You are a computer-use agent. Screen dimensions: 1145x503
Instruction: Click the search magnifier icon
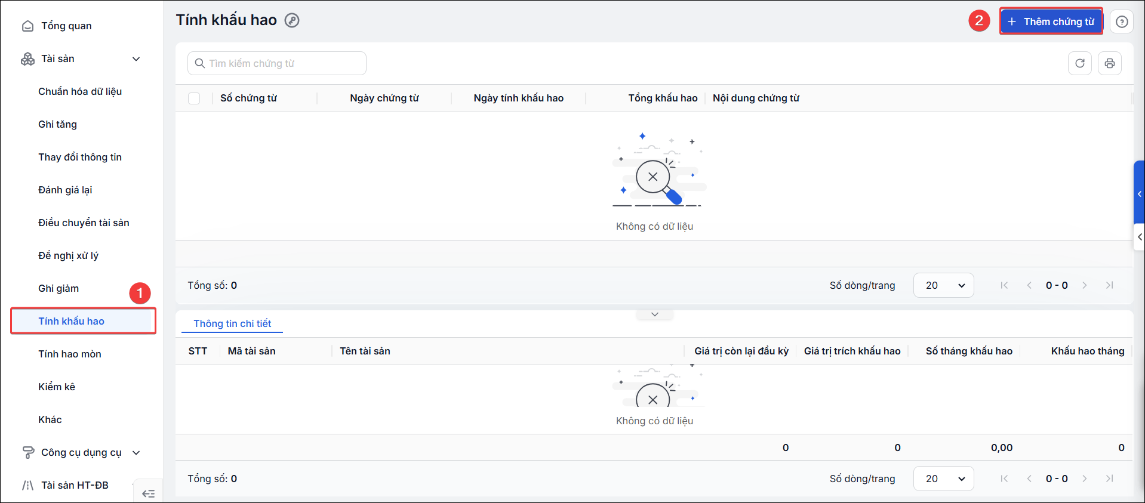tap(200, 63)
